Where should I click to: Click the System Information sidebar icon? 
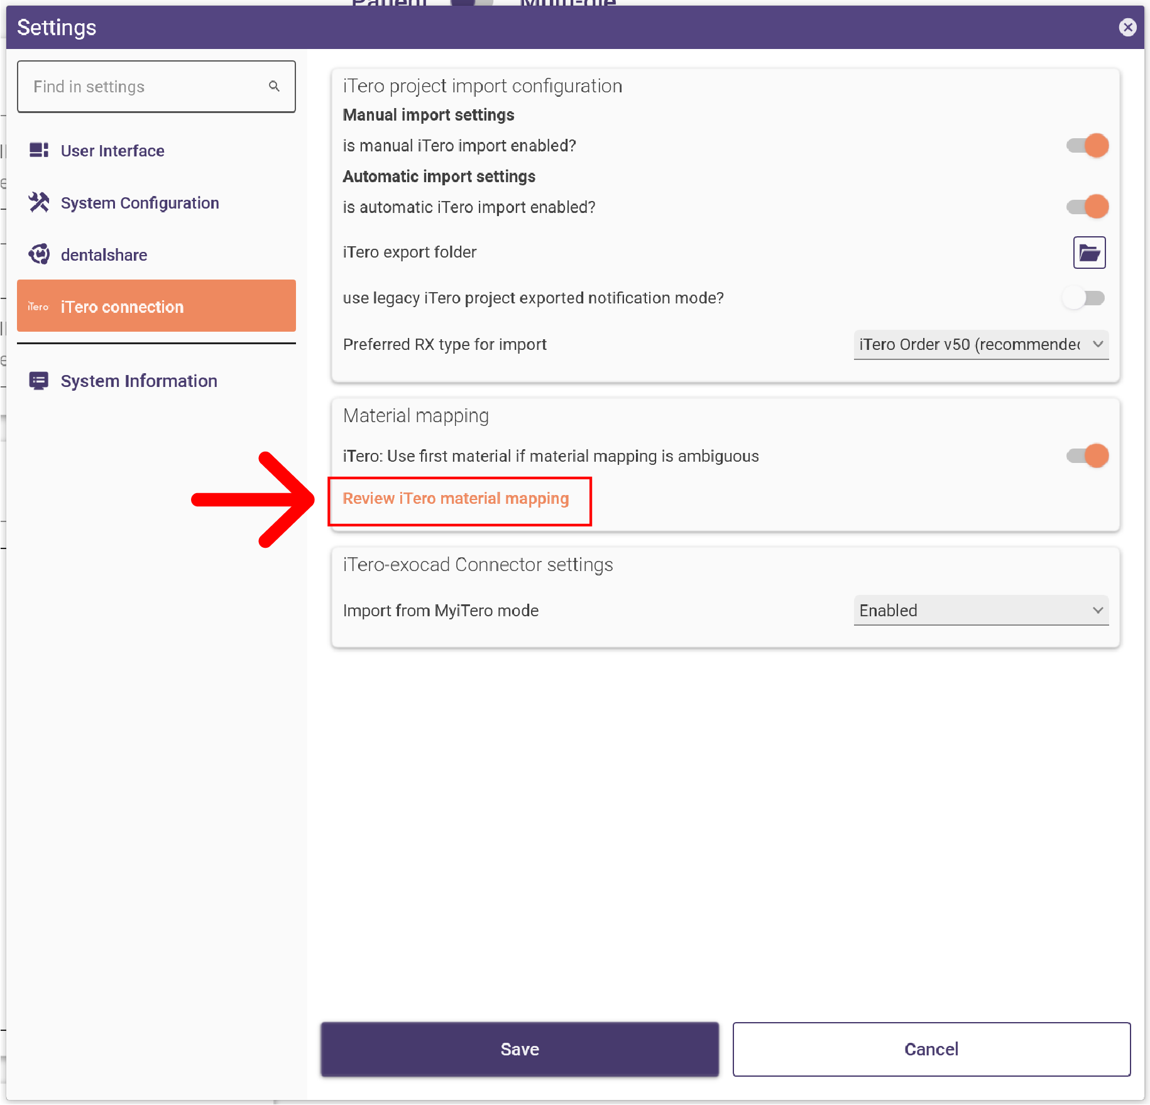coord(39,381)
